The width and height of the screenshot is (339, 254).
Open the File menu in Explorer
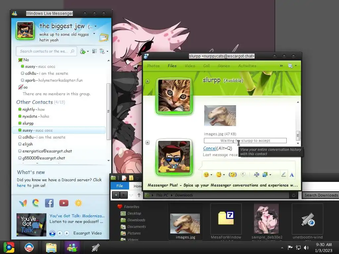pyautogui.click(x=120, y=186)
